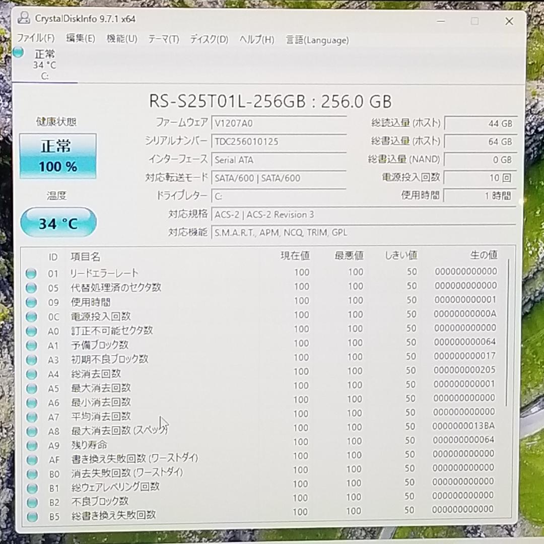This screenshot has height=544, width=544.
Task: Click the 正常 100% health status box
Action: [x=57, y=155]
